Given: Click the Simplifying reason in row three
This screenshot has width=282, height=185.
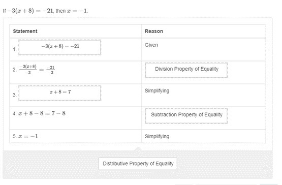Looking at the screenshot, I should pyautogui.click(x=157, y=90).
